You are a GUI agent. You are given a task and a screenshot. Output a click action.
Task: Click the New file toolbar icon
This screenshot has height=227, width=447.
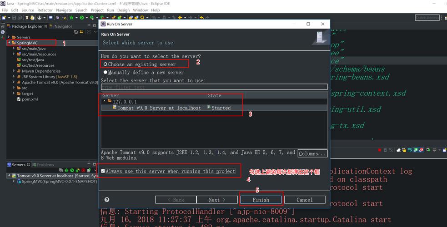pyautogui.click(x=4, y=17)
